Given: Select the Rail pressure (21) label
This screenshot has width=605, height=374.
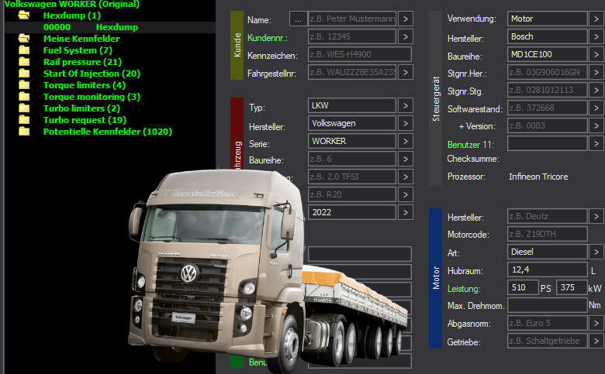Looking at the screenshot, I should pyautogui.click(x=82, y=62).
